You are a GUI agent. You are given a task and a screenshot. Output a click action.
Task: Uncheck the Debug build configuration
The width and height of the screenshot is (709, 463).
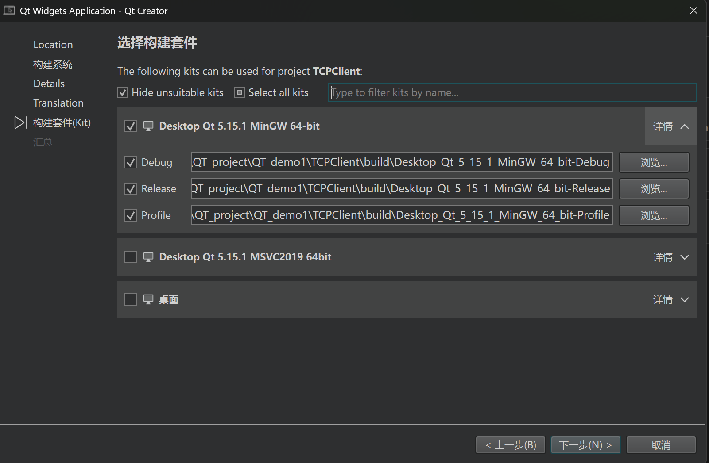coord(131,162)
